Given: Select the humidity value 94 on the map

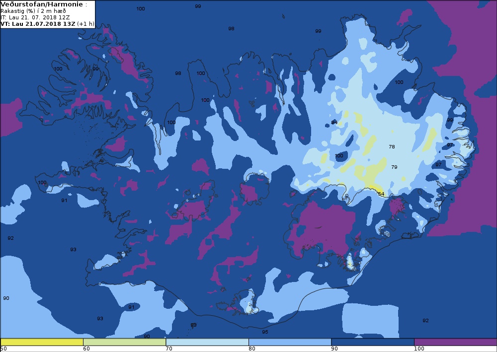Looking at the screenshot, I should coord(334,123).
